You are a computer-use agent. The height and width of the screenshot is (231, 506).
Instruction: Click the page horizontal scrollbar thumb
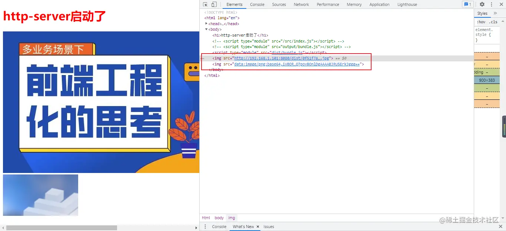pyautogui.click(x=61, y=228)
